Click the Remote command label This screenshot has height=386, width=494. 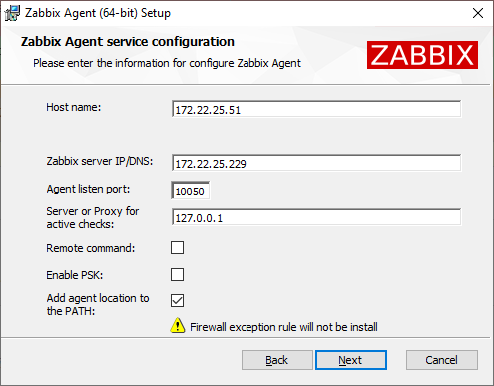coord(91,248)
